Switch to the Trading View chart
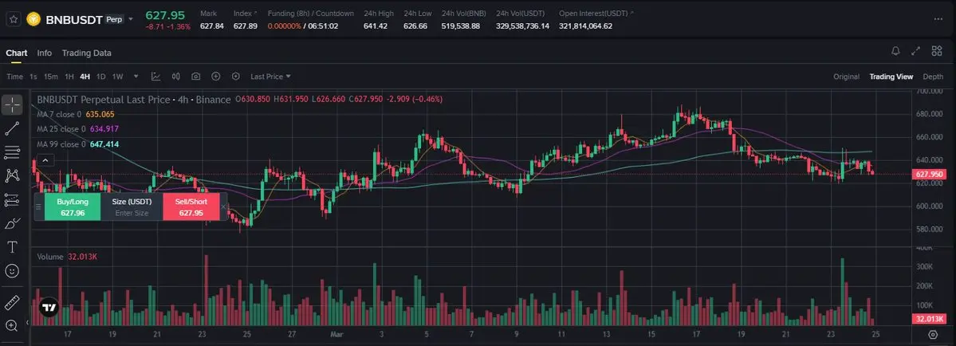Screen dimensions: 956x346 tap(891, 77)
